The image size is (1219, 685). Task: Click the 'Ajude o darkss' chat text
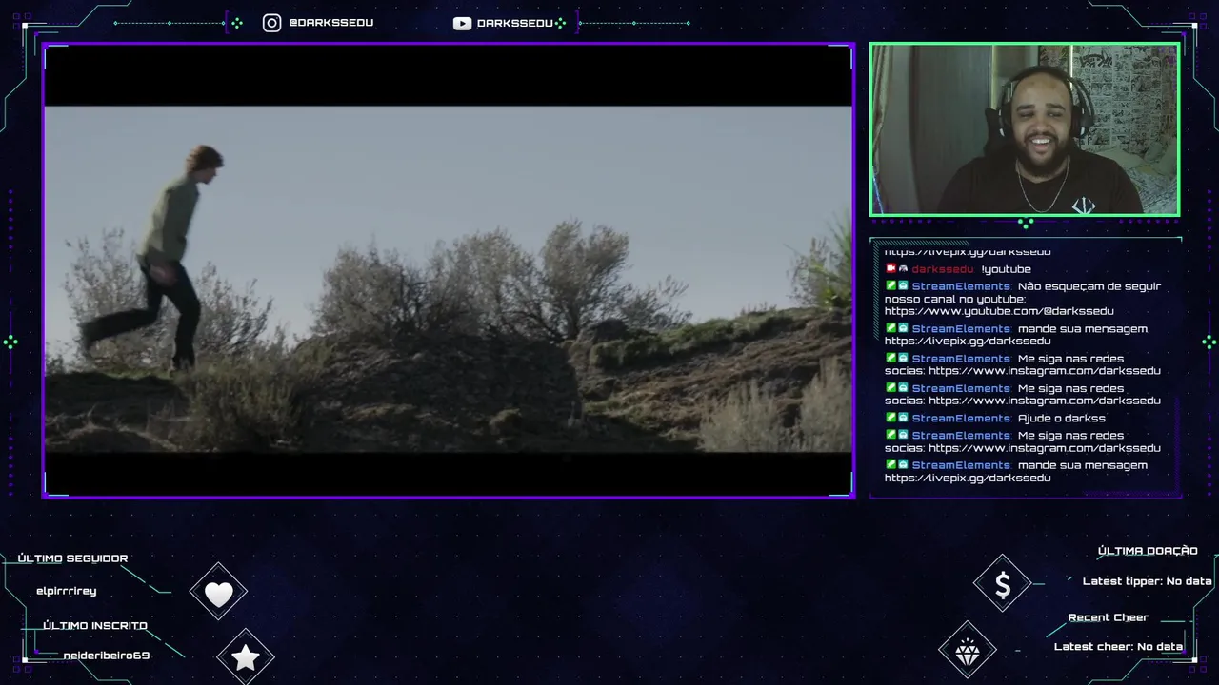pyautogui.click(x=1062, y=419)
